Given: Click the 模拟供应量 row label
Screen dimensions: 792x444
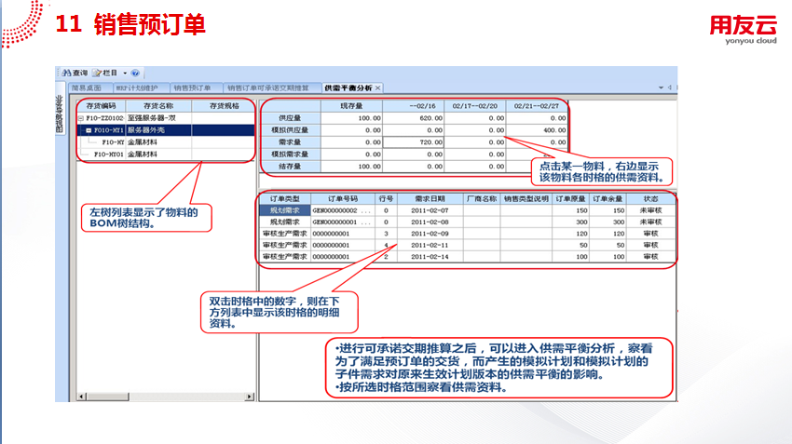Looking at the screenshot, I should pos(291,130).
